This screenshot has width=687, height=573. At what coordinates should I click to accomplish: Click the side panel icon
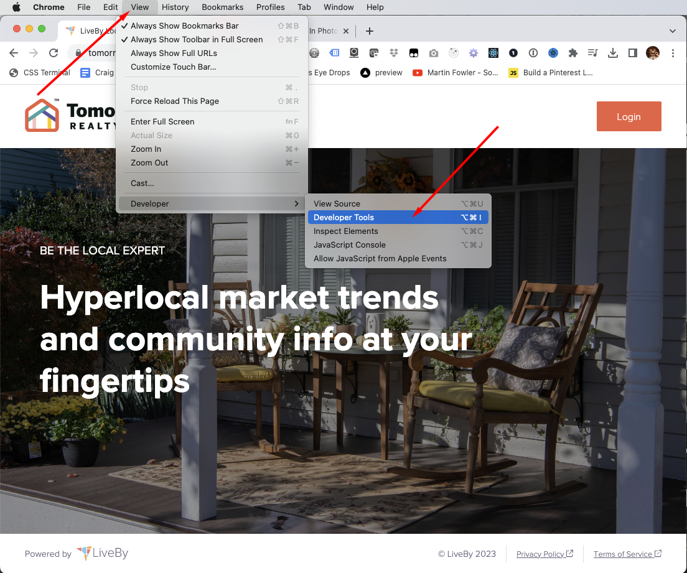coord(632,53)
